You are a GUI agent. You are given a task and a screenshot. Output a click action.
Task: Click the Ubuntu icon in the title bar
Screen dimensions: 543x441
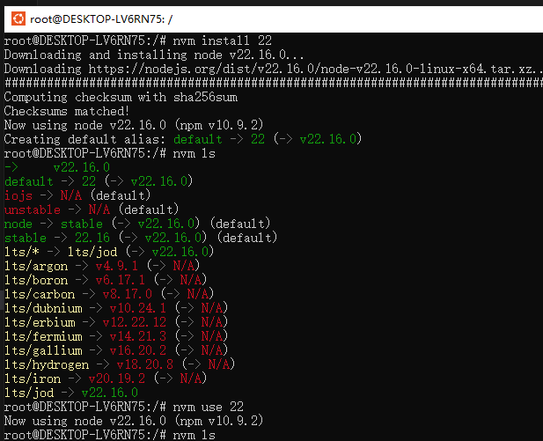point(15,17)
